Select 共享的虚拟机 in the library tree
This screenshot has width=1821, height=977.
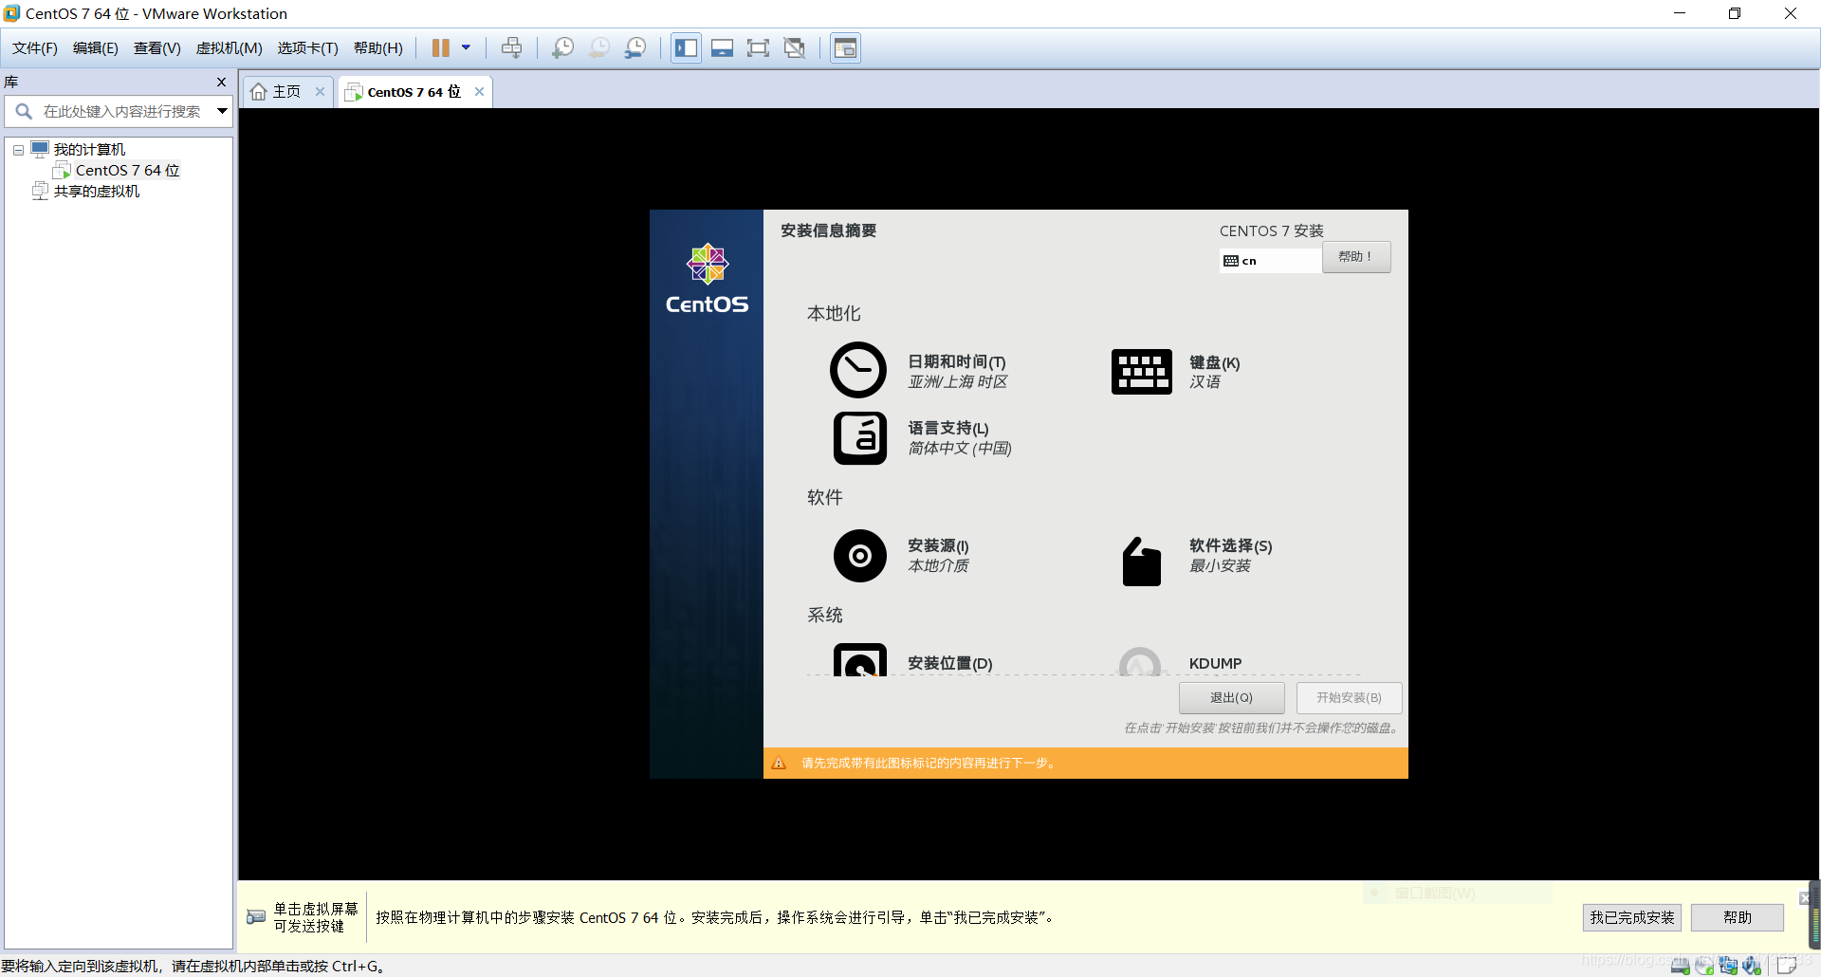pyautogui.click(x=96, y=192)
